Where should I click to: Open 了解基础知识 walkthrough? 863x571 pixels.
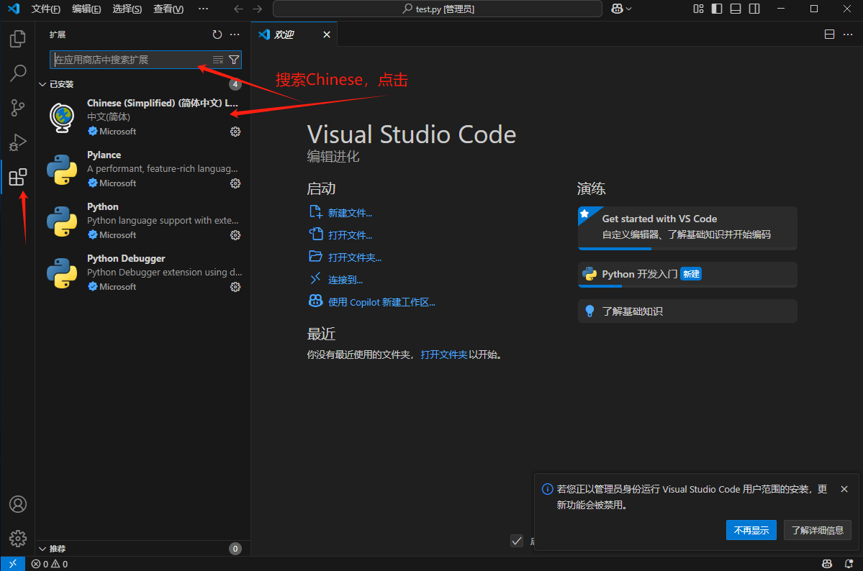(687, 311)
